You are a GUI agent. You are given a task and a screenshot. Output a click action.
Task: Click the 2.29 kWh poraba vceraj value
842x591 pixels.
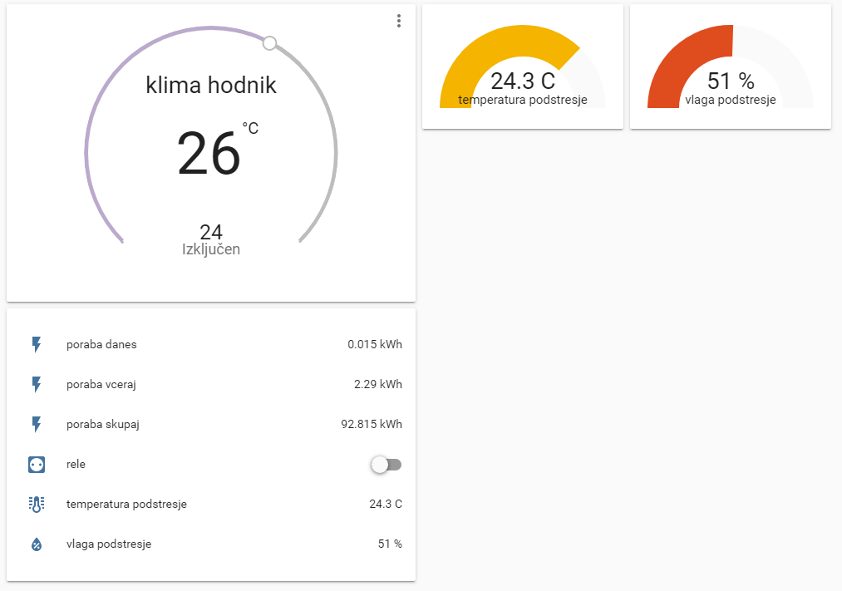pyautogui.click(x=377, y=384)
